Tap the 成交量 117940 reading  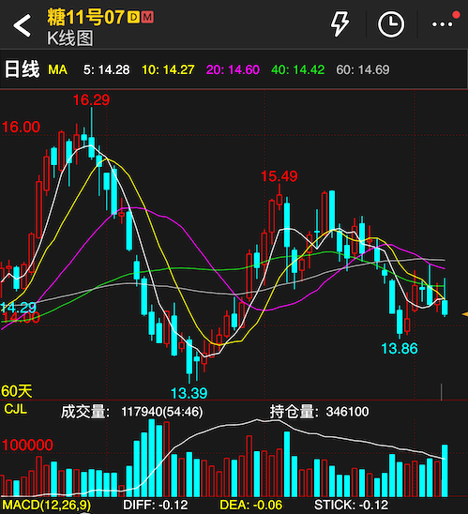click(x=131, y=412)
